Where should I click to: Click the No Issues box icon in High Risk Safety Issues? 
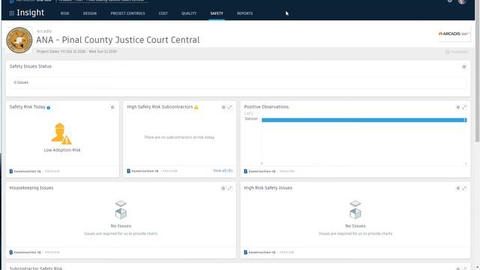355,210
